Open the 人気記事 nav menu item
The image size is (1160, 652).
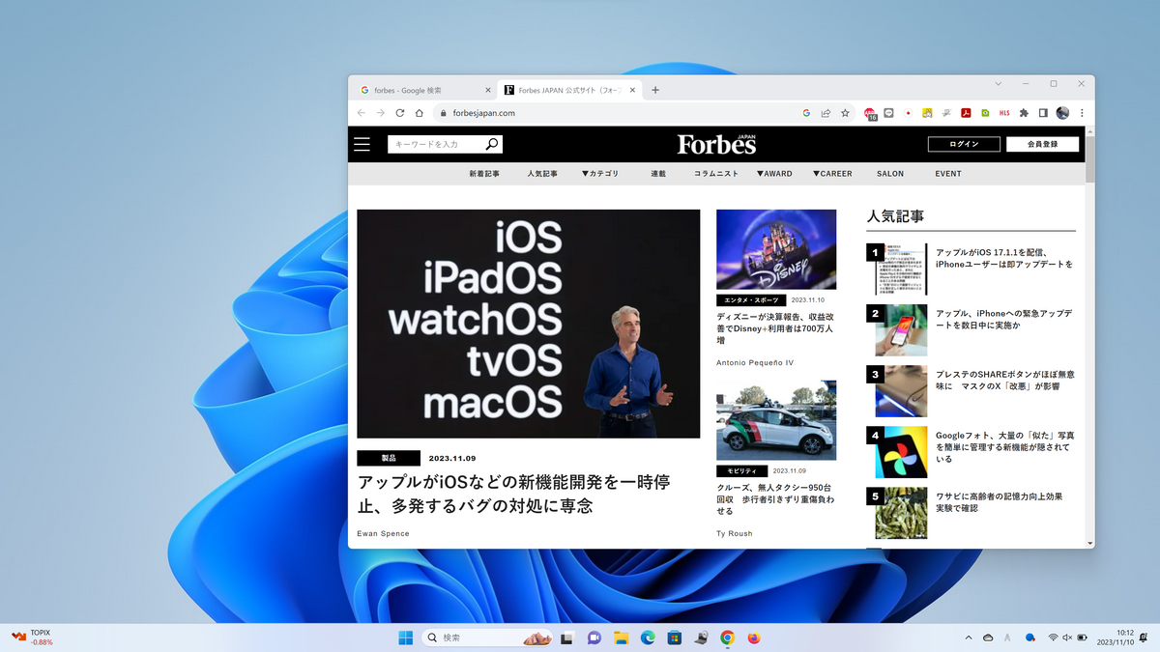tap(542, 174)
